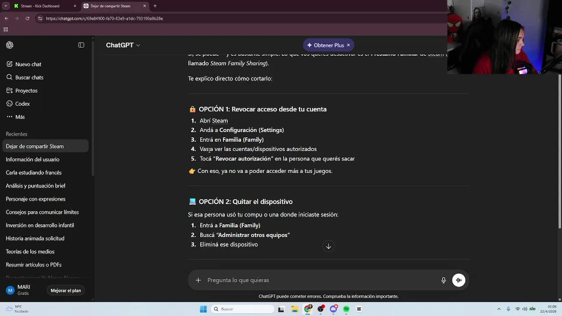Dismiss the Obtener Plus banner
Screen dimensions: 562x316
pyautogui.click(x=349, y=45)
